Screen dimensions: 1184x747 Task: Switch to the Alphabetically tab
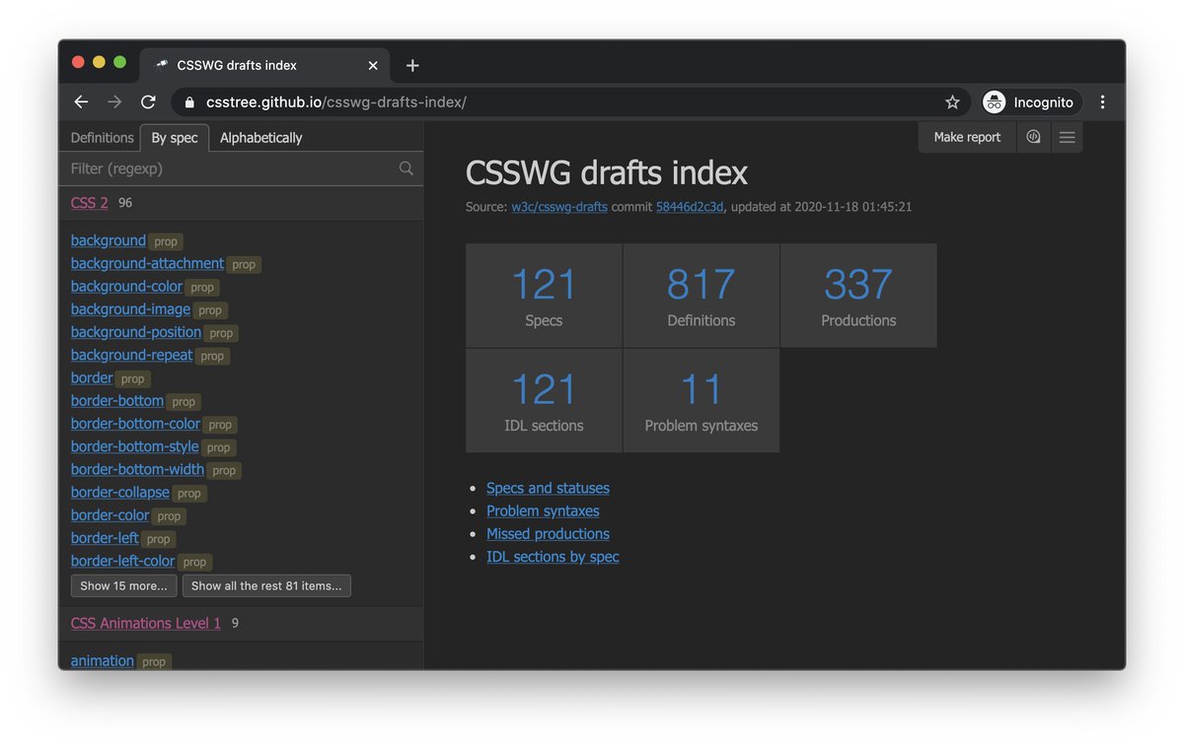click(259, 137)
